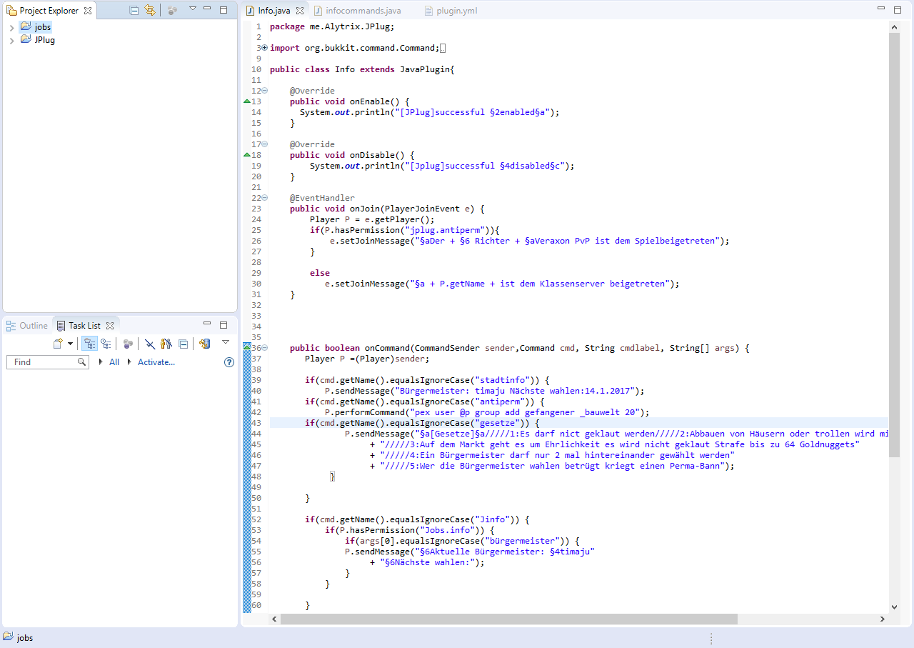Toggle show only my tasks filter
This screenshot has height=648, width=914.
(x=166, y=344)
